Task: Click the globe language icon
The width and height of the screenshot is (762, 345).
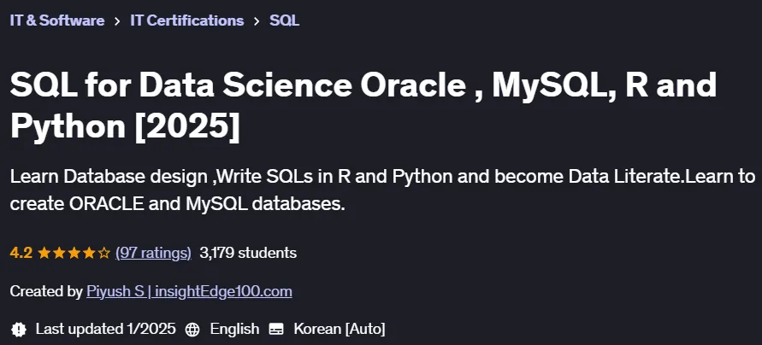Action: click(192, 330)
